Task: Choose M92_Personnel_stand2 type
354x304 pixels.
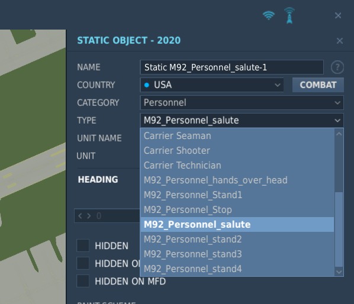Action: 237,240
